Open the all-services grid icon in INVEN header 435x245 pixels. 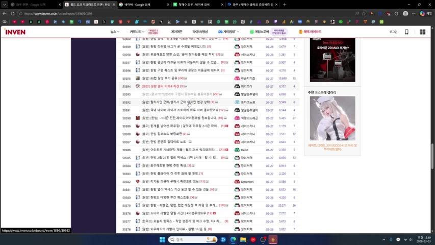tap(423, 32)
